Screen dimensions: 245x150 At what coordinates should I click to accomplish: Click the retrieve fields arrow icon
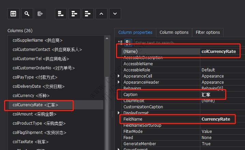[x=40, y=14]
